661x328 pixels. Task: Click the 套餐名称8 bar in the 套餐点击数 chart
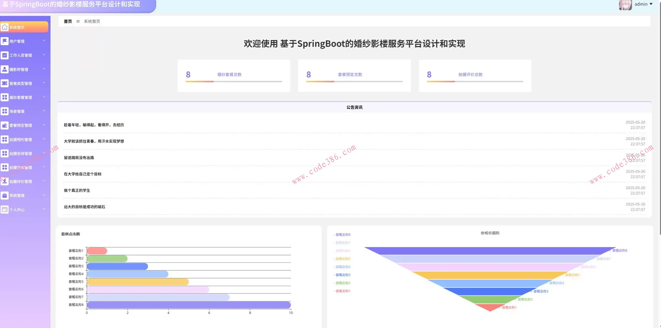[189, 305]
